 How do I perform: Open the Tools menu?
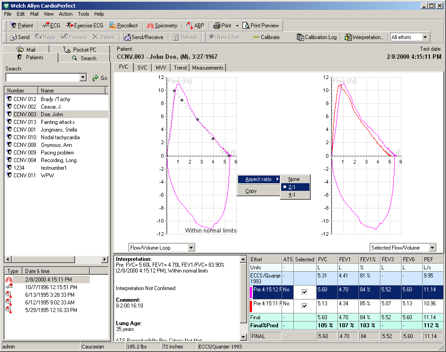coord(84,14)
